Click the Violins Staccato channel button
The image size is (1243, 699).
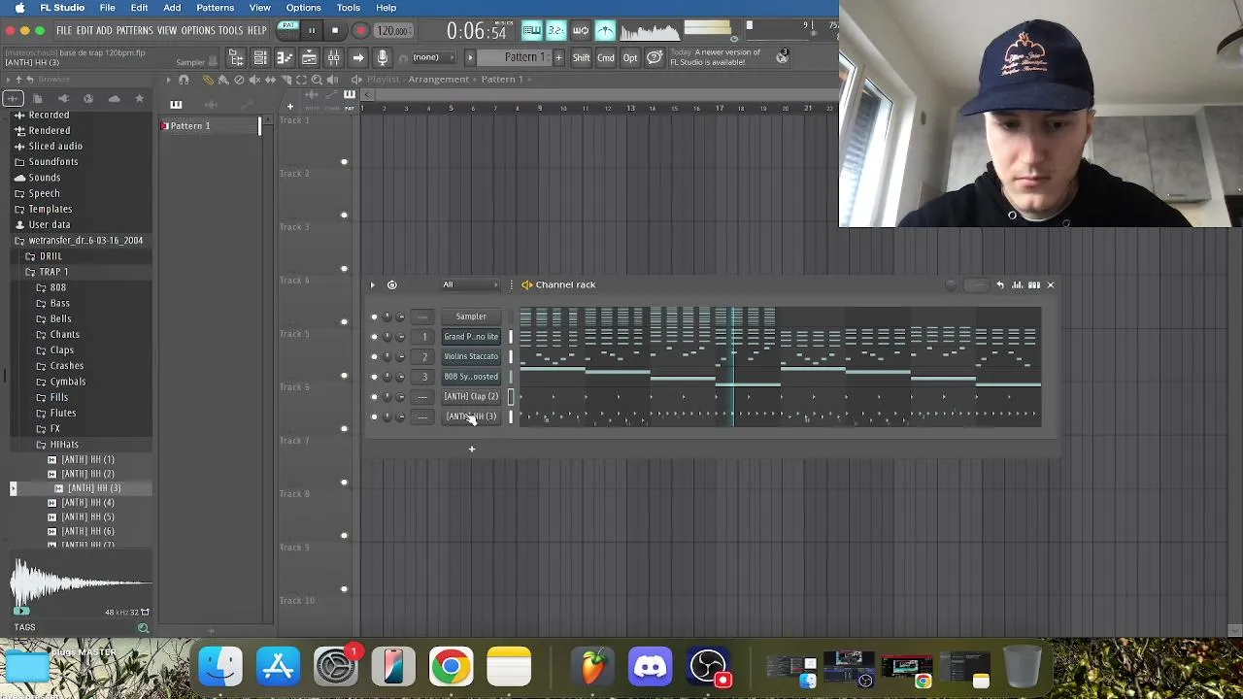[471, 356]
